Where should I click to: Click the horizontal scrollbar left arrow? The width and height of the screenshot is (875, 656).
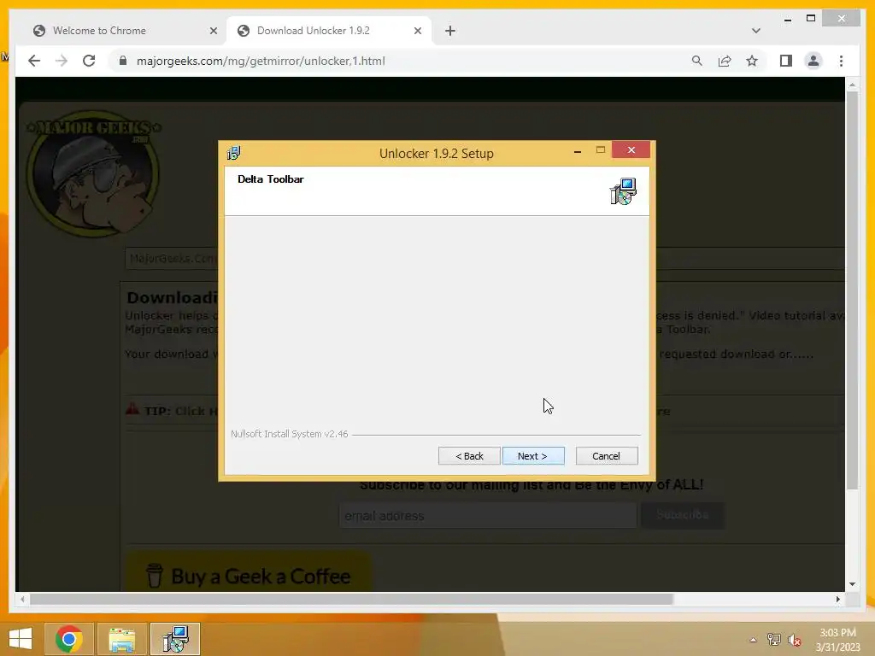click(x=22, y=600)
